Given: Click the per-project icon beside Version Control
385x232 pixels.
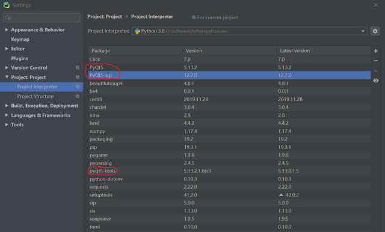Looking at the screenshot, I should point(78,67).
